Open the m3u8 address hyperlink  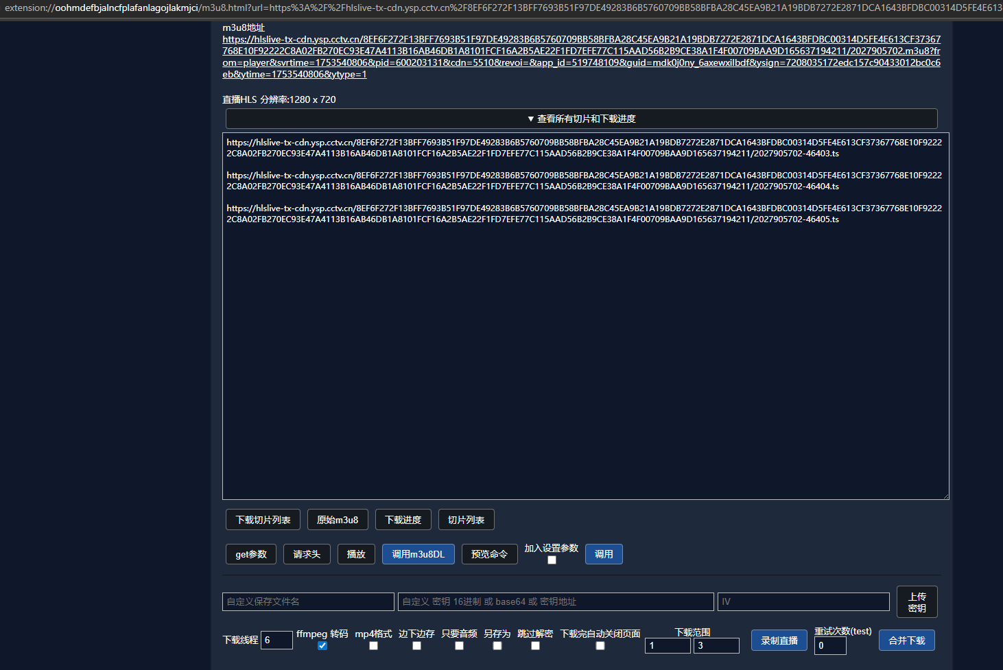580,57
